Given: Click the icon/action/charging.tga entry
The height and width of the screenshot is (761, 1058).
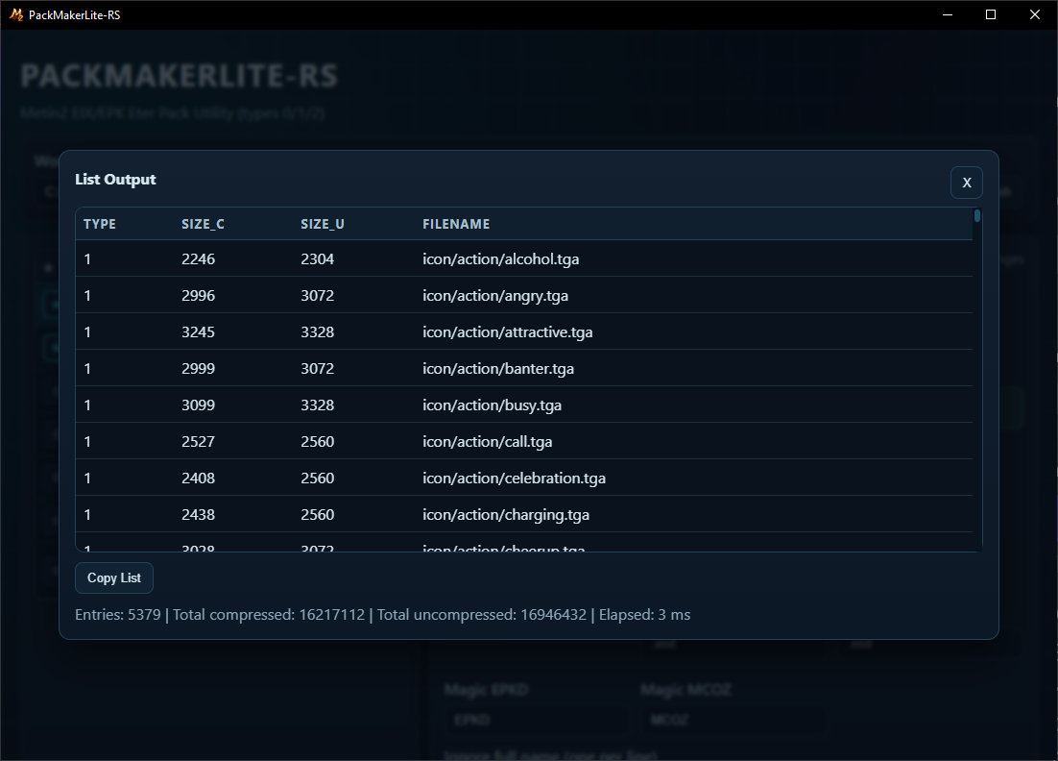Looking at the screenshot, I should [x=505, y=514].
